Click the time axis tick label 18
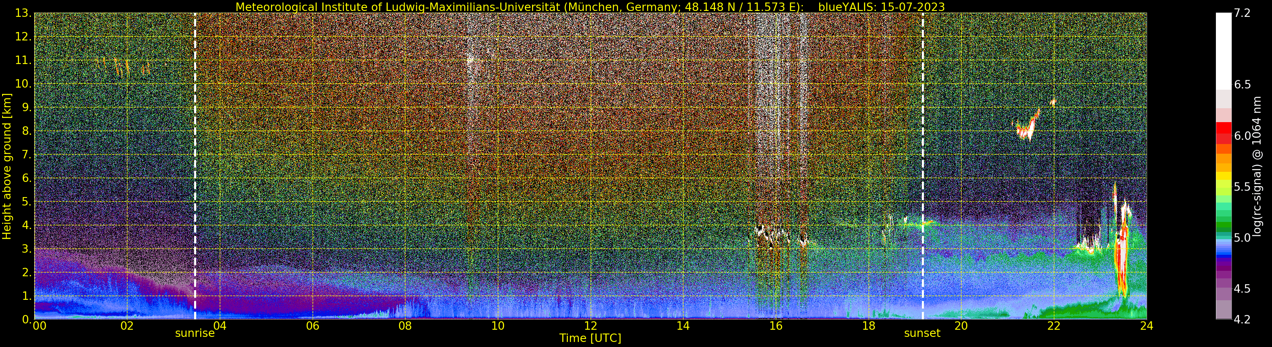The width and height of the screenshot is (1272, 347). [x=869, y=325]
